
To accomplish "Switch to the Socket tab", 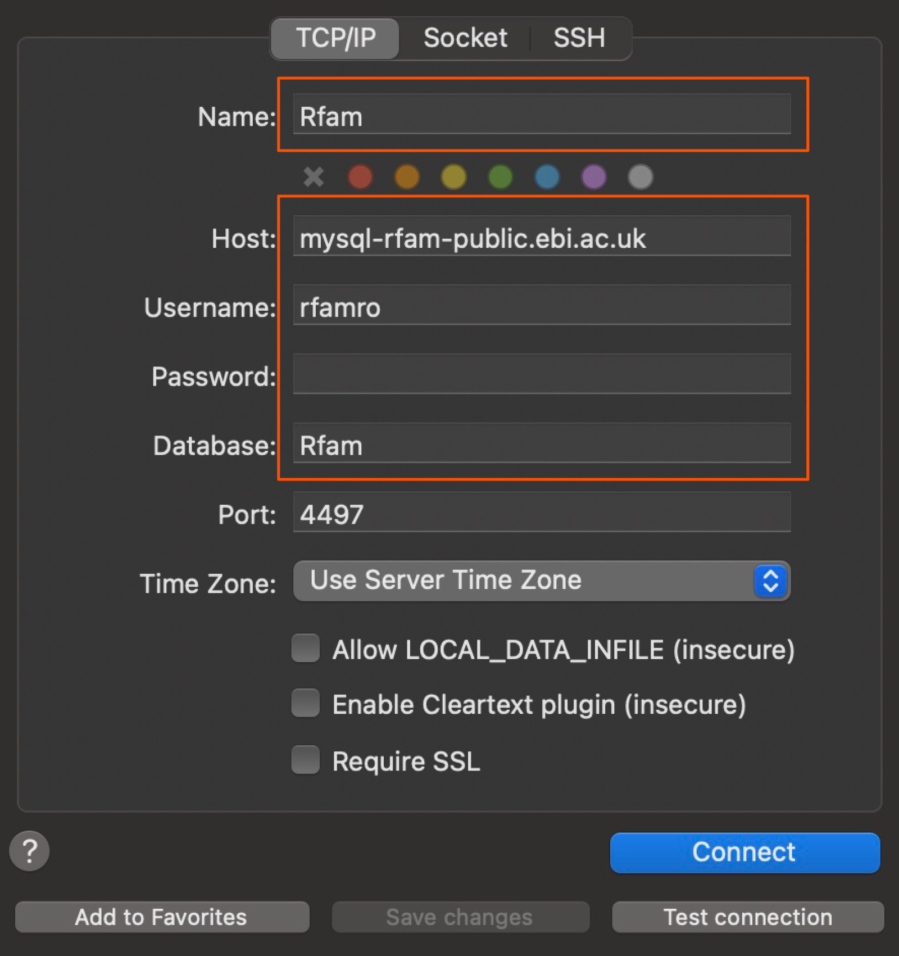I will click(465, 38).
